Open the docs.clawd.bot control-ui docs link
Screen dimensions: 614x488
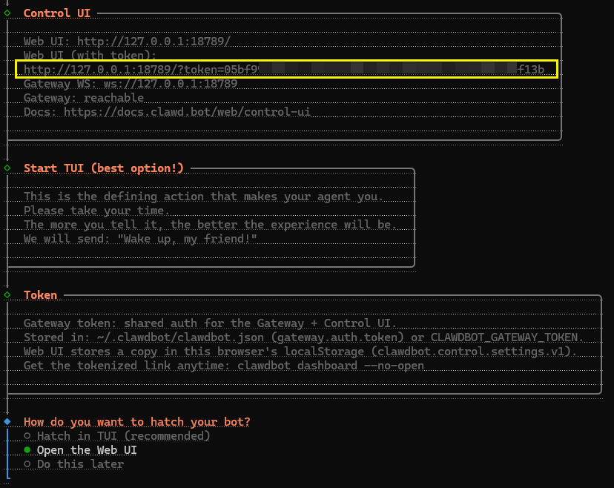(x=187, y=112)
